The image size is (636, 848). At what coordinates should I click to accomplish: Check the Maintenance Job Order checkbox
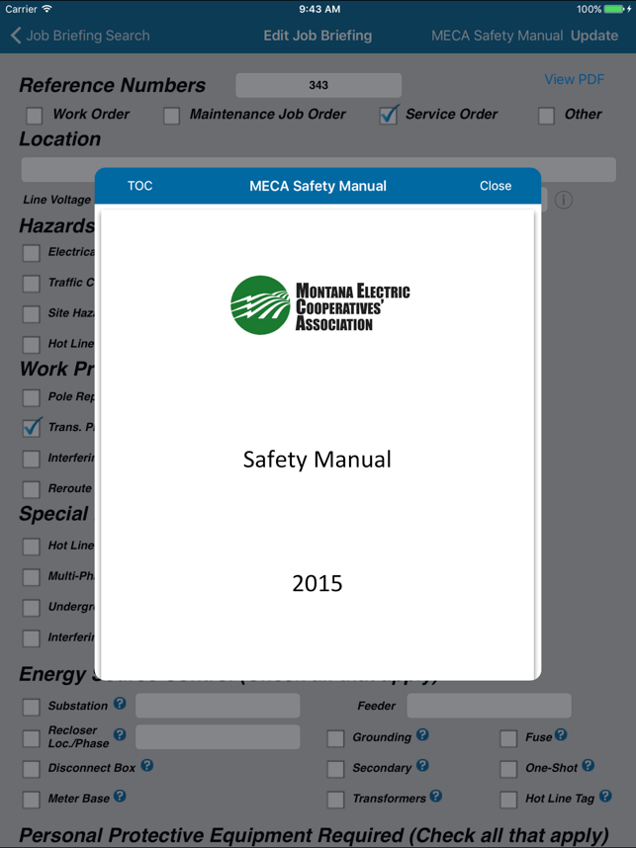point(171,116)
